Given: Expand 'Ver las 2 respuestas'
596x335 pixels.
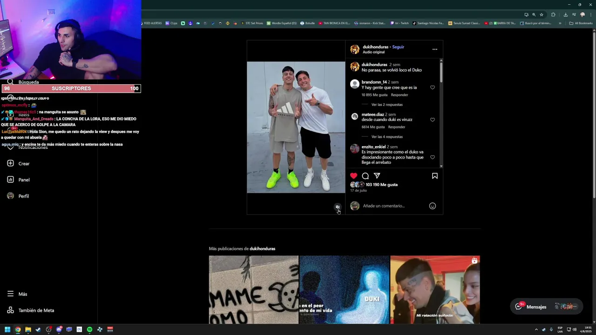Looking at the screenshot, I should tap(387, 105).
